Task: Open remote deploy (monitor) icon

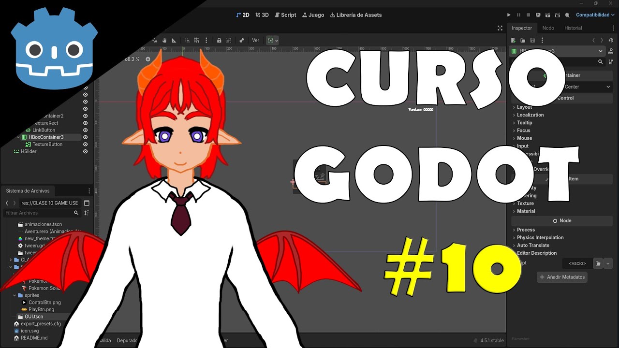Action: [x=538, y=15]
